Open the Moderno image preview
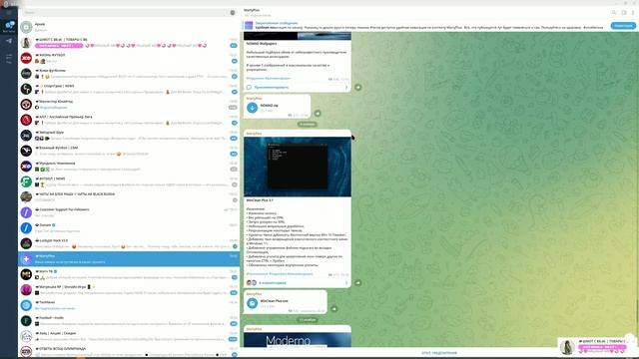The height and width of the screenshot is (359, 639). point(298,340)
